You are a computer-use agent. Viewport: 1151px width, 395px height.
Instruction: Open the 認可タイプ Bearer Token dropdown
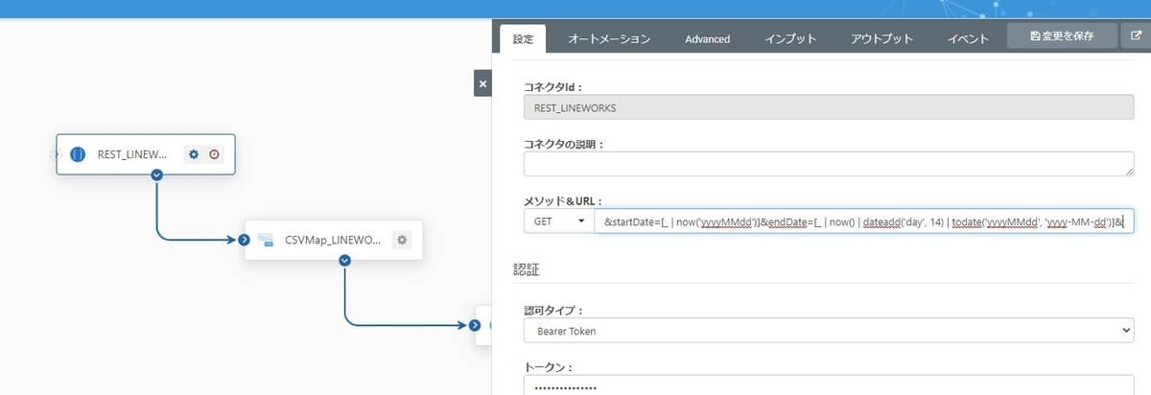[829, 331]
